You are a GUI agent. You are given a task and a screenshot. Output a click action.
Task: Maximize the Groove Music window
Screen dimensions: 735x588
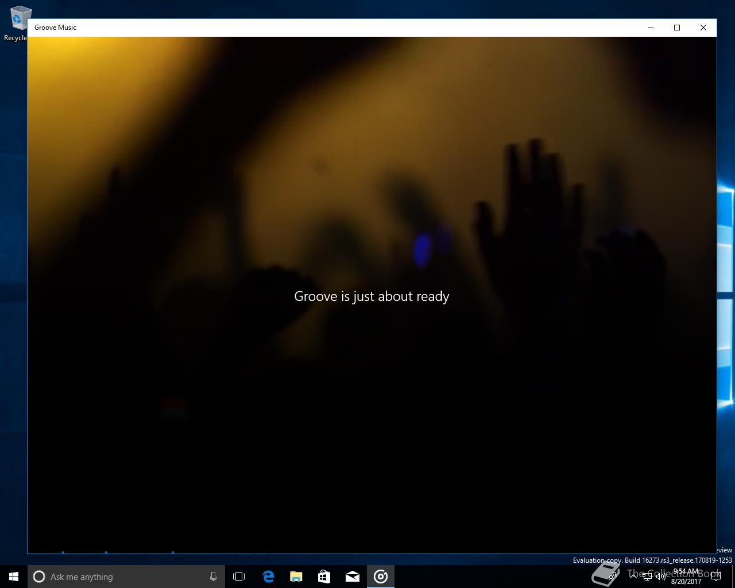click(677, 28)
